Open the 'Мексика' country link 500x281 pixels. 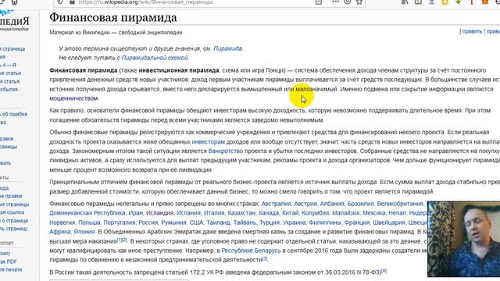(374, 213)
